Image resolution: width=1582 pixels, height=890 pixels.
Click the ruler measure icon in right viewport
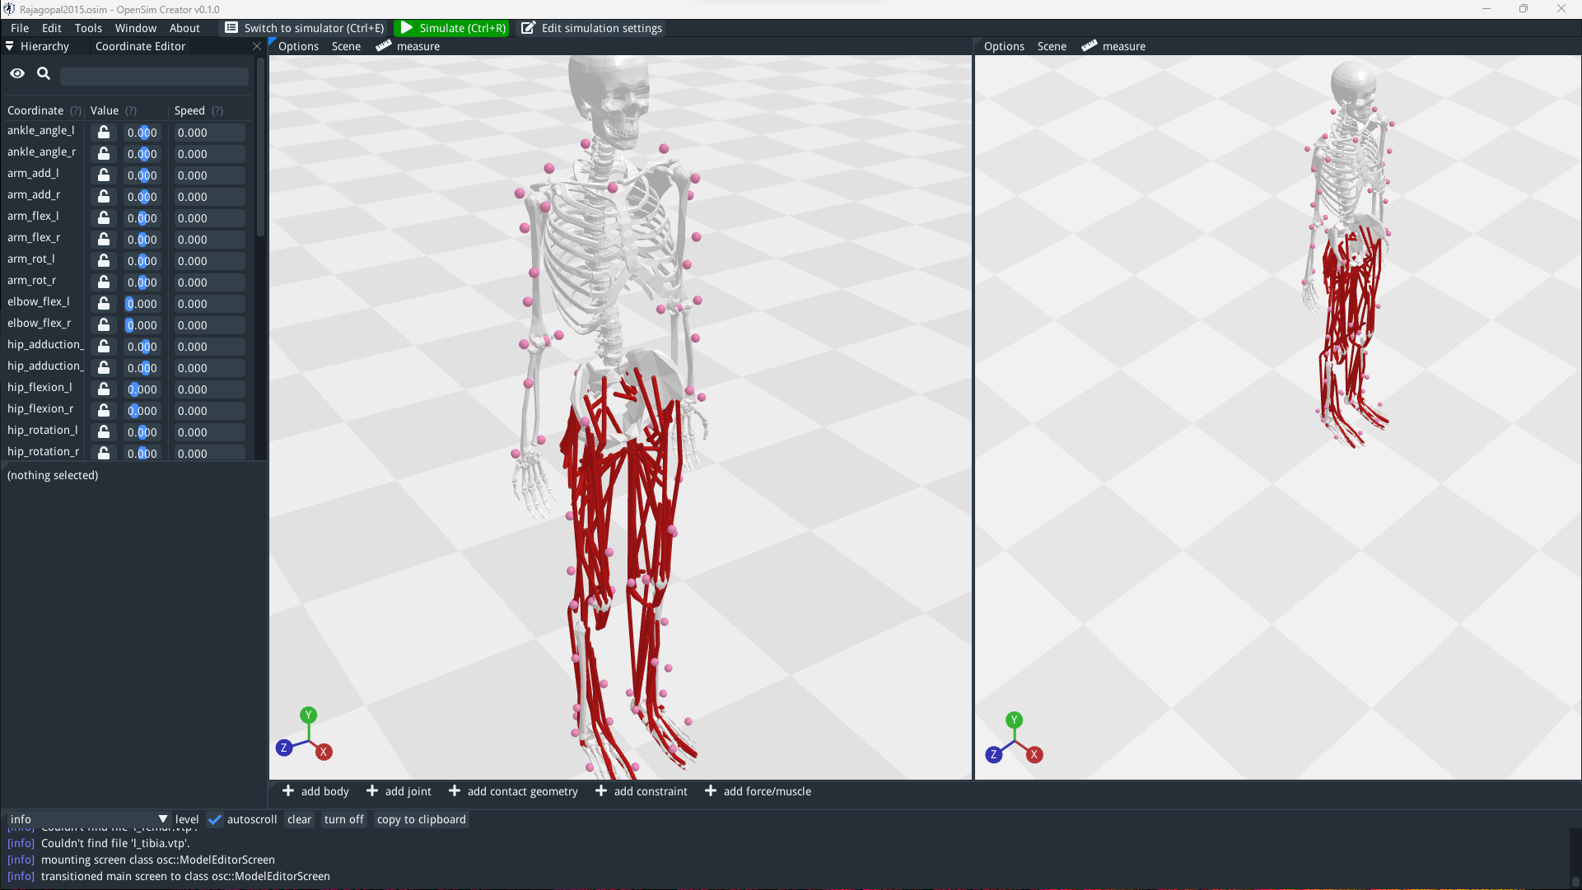[1089, 46]
